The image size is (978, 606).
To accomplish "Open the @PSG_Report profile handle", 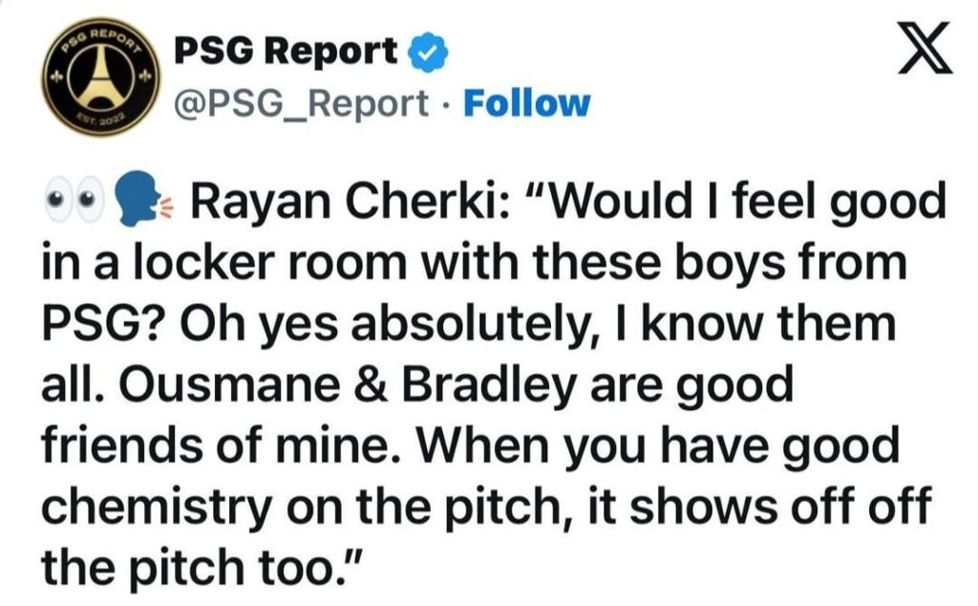I will [x=301, y=101].
